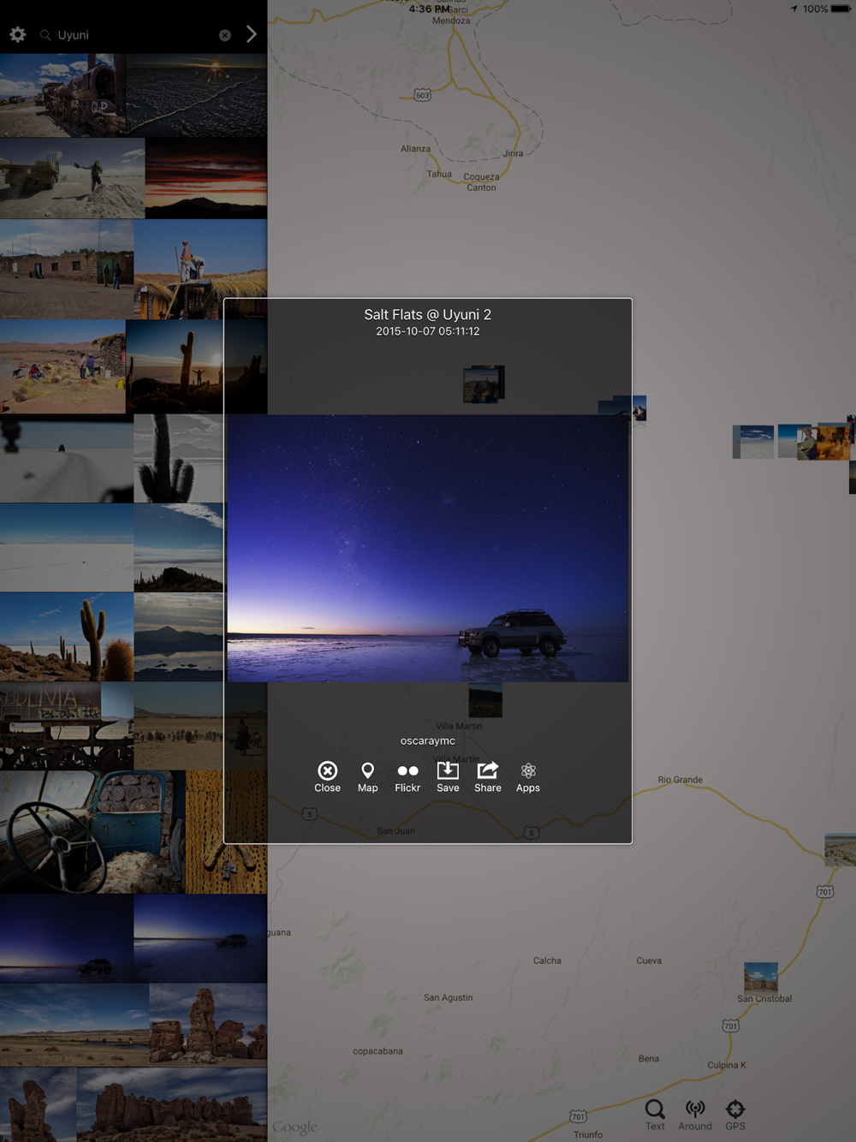Share the Salt Flats photo
This screenshot has height=1142, width=856.
click(x=488, y=776)
